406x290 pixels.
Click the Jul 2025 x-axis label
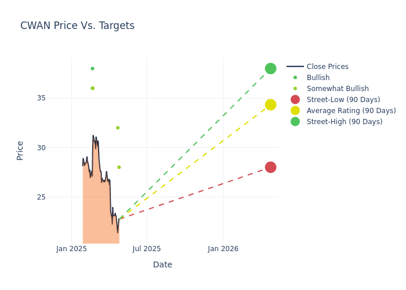click(147, 249)
